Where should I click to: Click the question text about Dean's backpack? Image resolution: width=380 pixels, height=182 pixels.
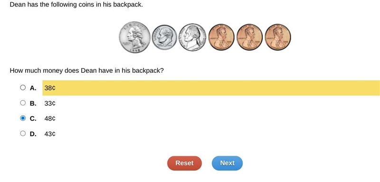tap(87, 70)
